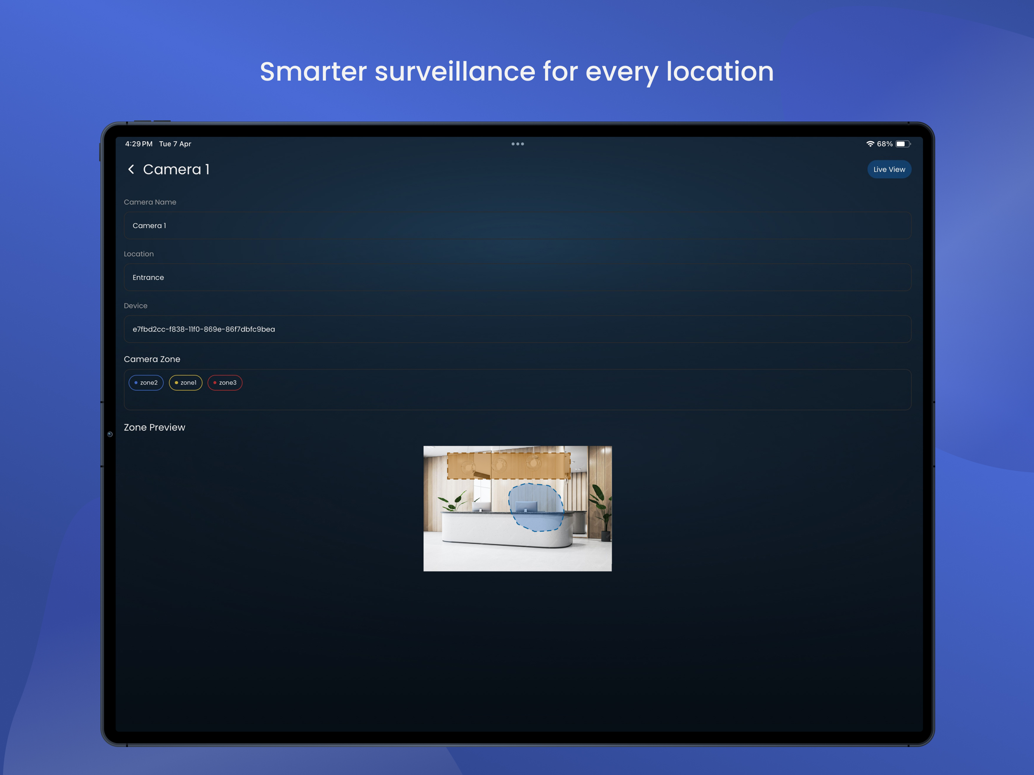Click the Location label
This screenshot has width=1034, height=775.
tap(139, 254)
